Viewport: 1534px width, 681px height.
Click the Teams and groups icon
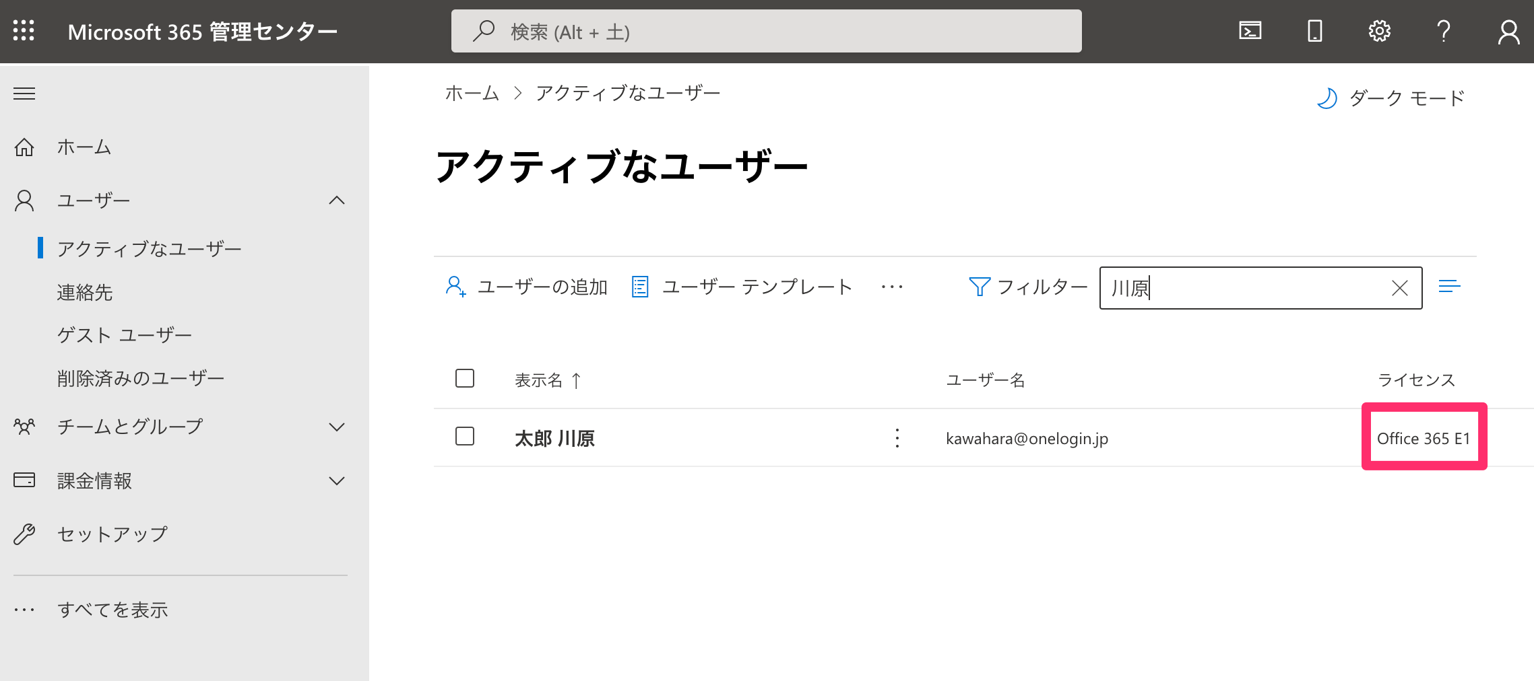pyautogui.click(x=24, y=427)
